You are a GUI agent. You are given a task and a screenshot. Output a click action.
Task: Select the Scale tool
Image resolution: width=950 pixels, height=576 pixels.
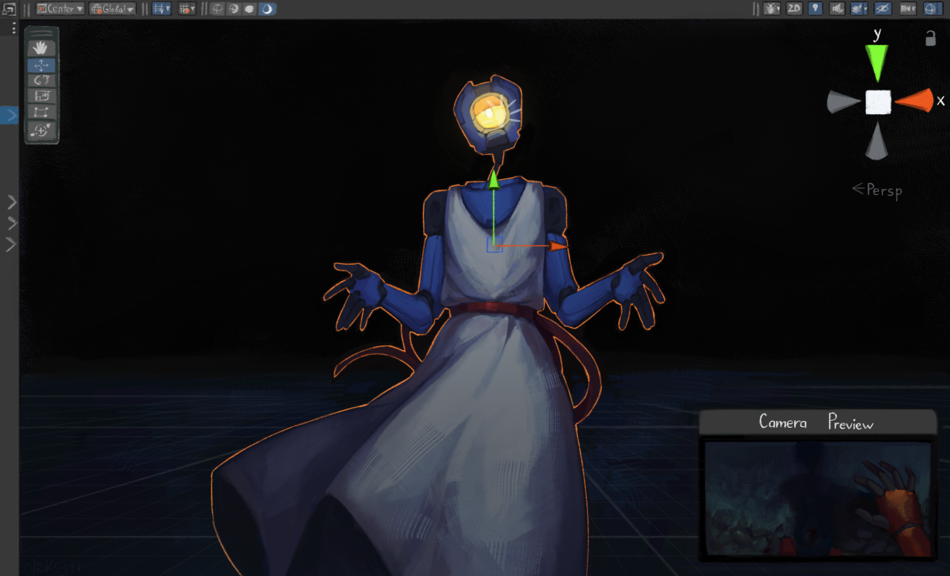coord(42,96)
